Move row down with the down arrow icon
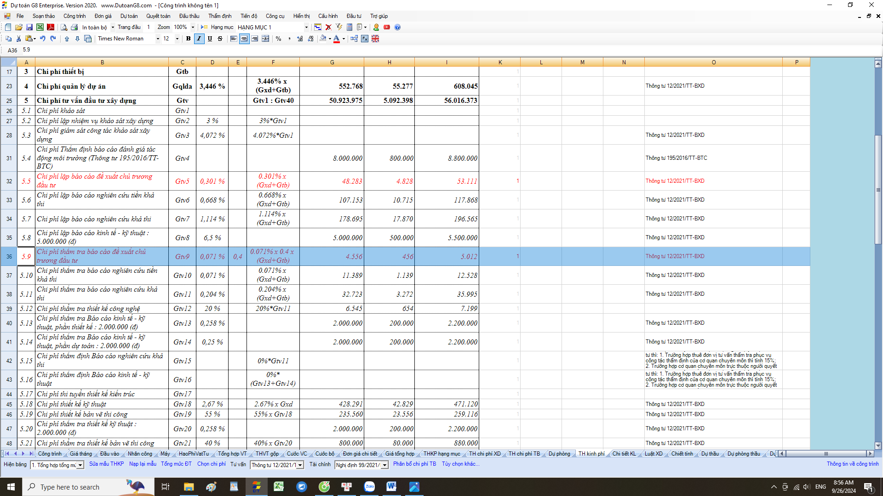 click(x=77, y=39)
